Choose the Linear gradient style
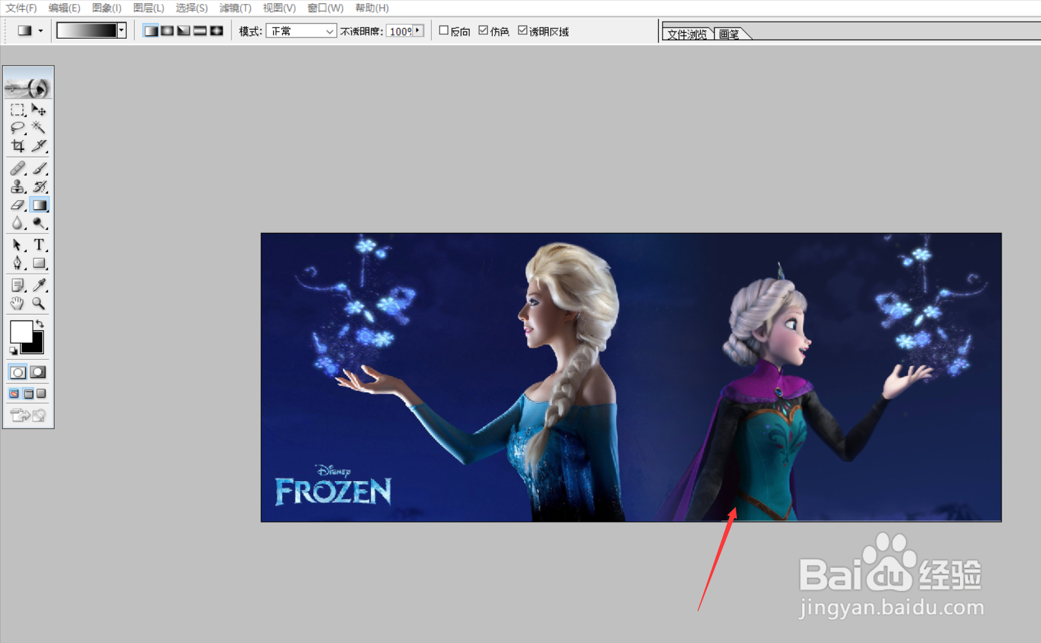 click(151, 31)
